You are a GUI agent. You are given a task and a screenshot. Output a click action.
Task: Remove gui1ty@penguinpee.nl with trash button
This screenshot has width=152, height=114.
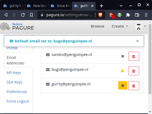tap(134, 86)
